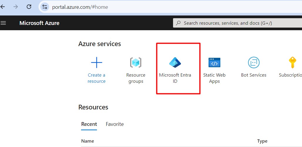302x147 pixels.
Task: Open the Create a resource link
Action: tap(96, 78)
